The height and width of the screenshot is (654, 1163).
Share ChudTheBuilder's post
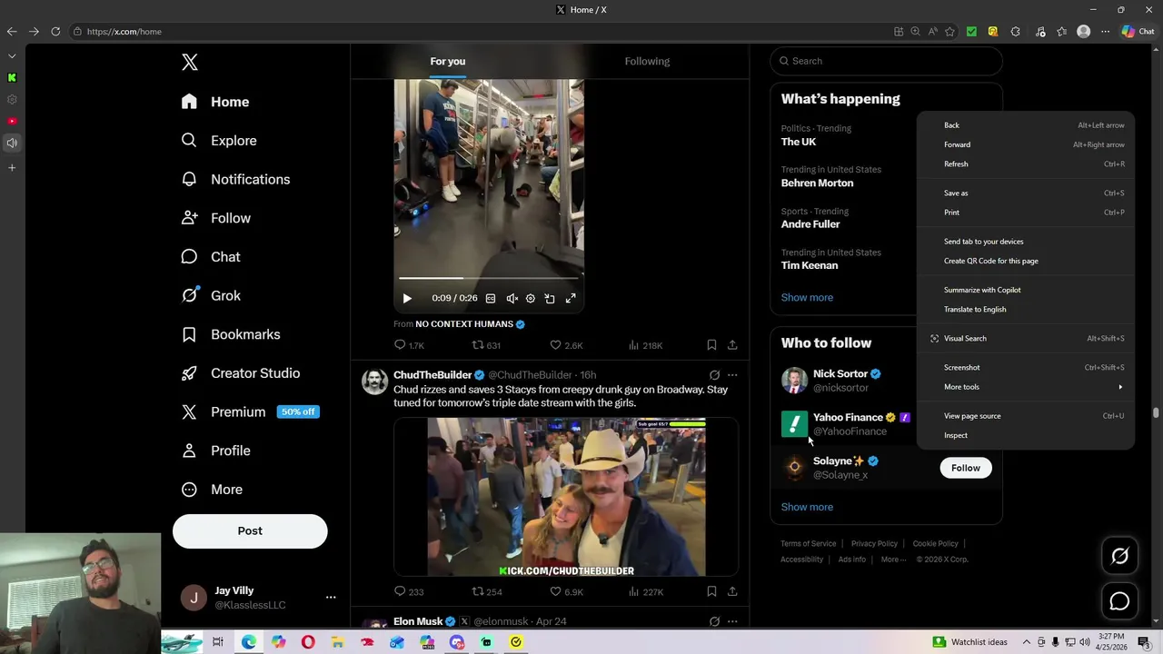(732, 591)
